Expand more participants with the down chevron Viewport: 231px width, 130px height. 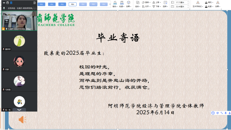(19, 110)
